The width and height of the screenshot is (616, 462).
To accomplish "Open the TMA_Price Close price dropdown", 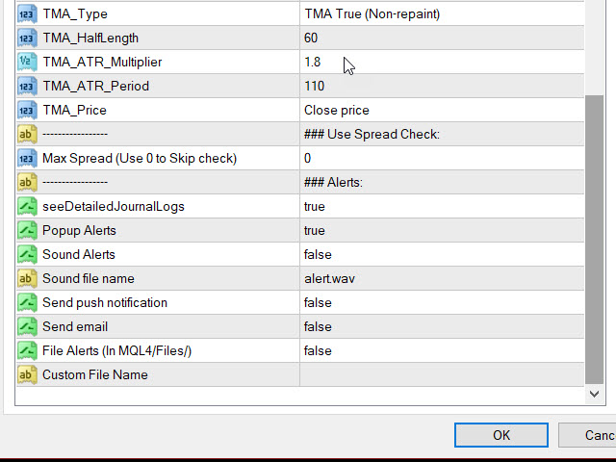I will click(441, 111).
